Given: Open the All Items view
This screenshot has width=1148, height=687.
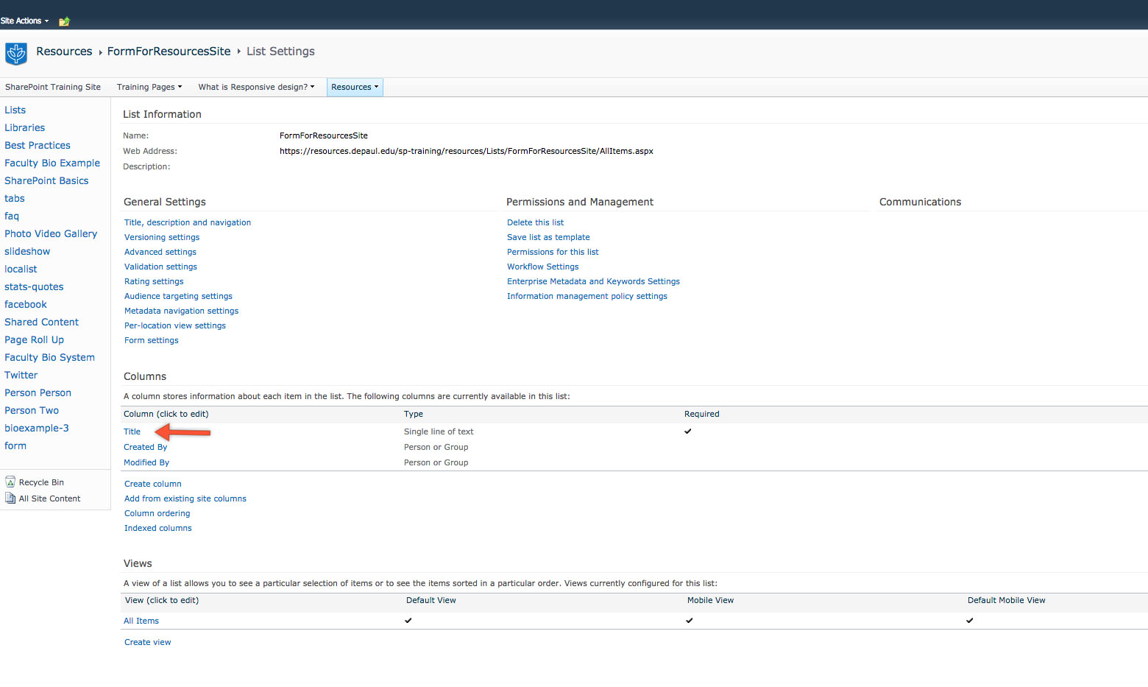Looking at the screenshot, I should tap(141, 621).
